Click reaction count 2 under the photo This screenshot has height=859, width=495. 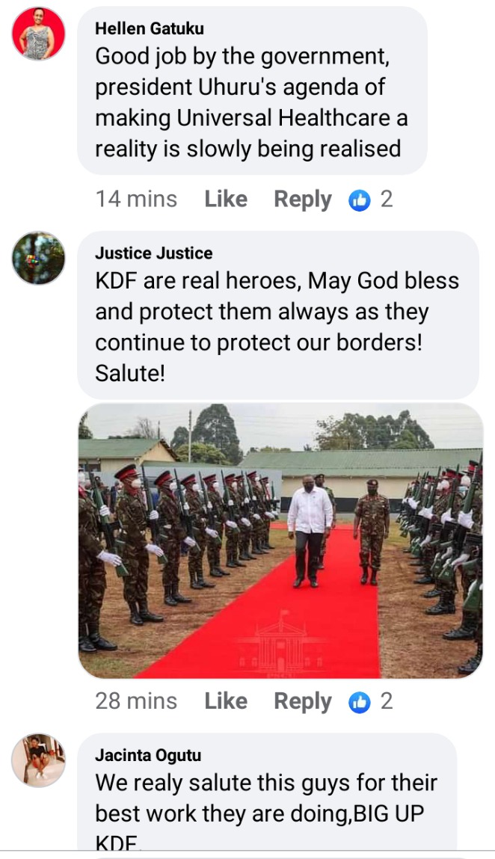(x=387, y=701)
